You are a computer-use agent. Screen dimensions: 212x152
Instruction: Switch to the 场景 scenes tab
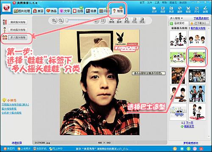coord(91,11)
